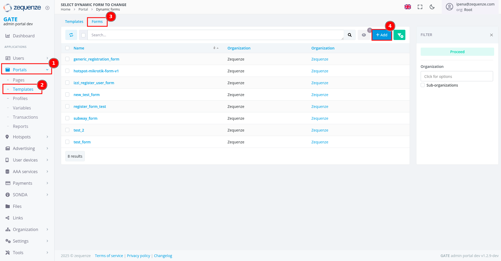Check the subway_form row checkbox
This screenshot has width=501, height=261.
tap(67, 118)
